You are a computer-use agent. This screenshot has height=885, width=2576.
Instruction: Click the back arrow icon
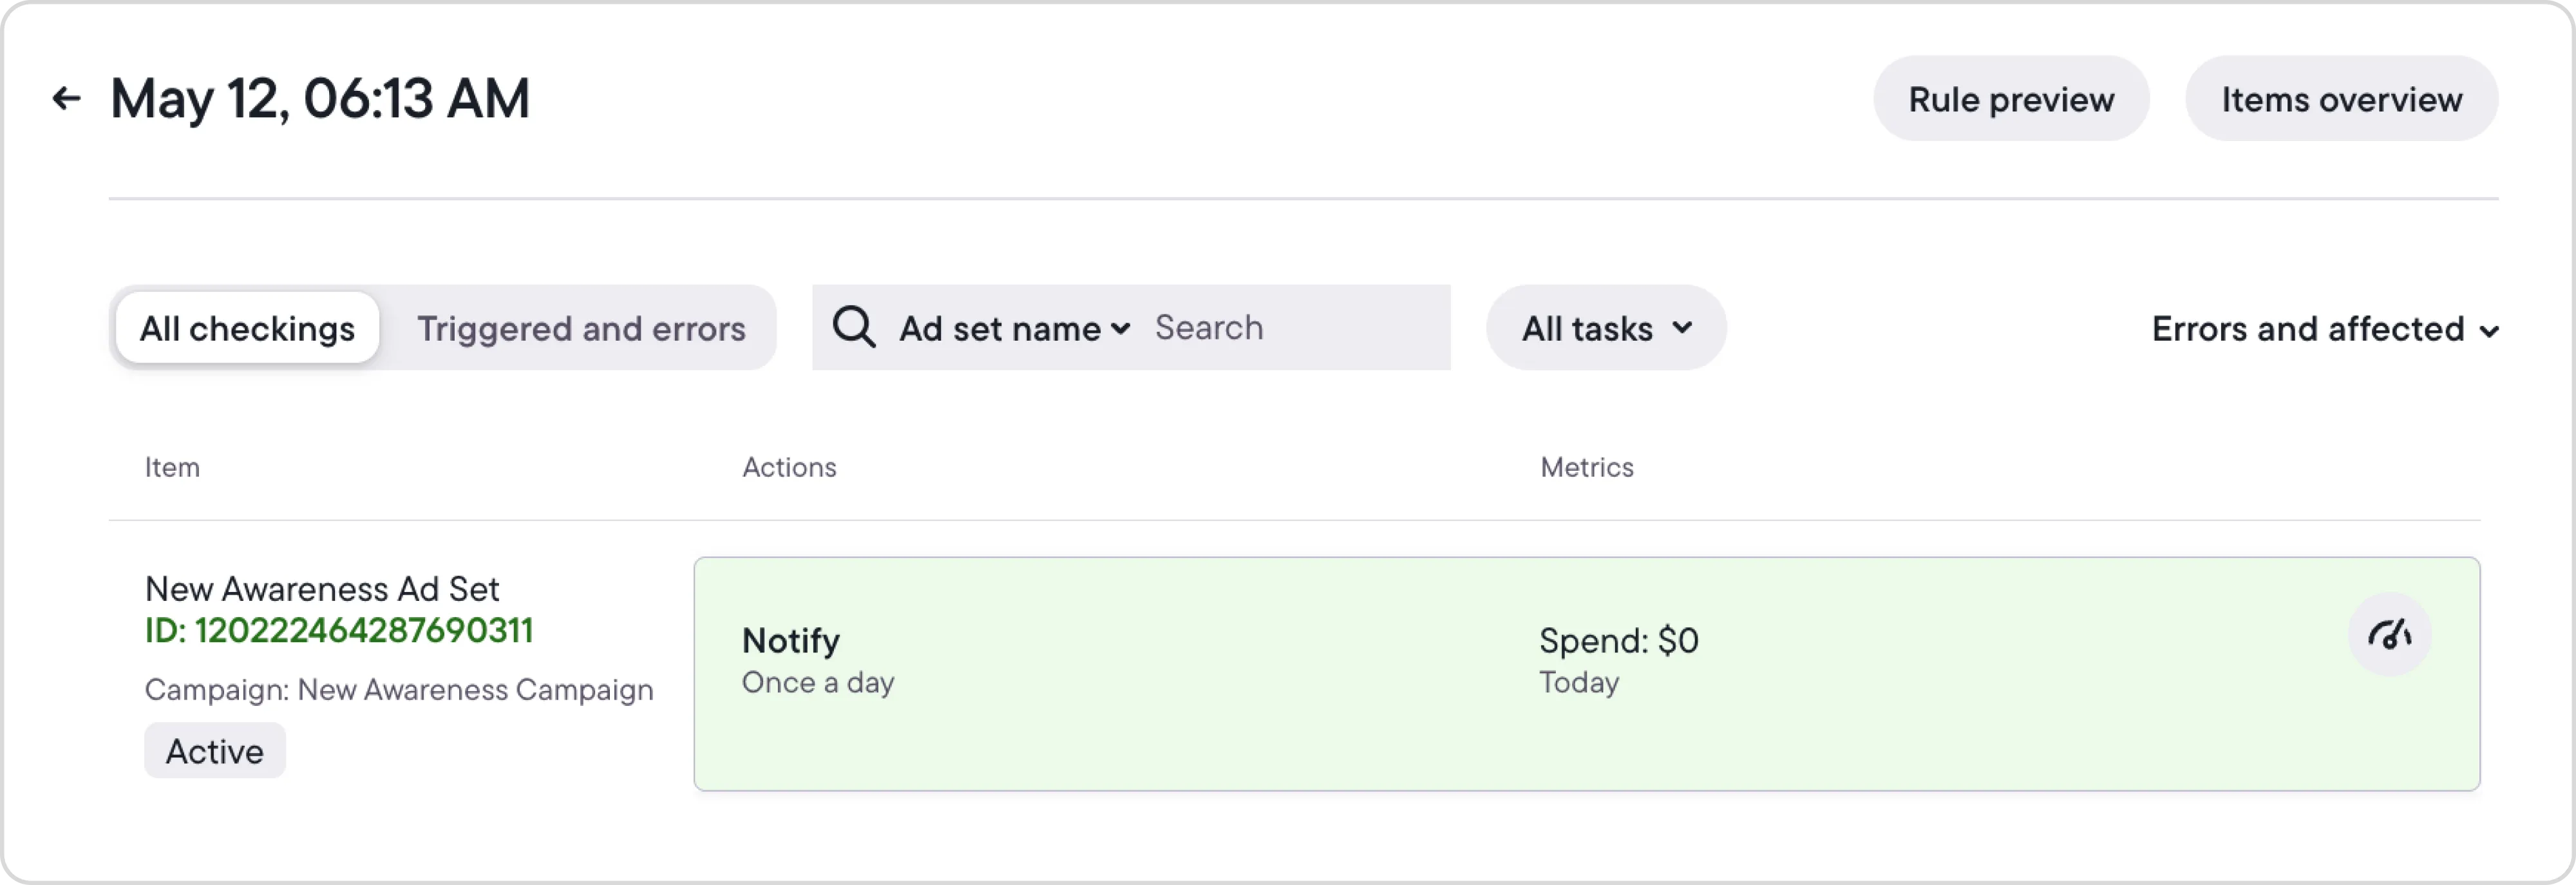pos(66,98)
